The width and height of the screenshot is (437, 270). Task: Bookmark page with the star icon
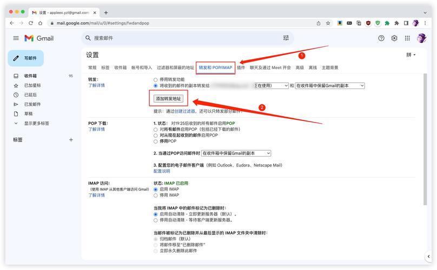328,23
